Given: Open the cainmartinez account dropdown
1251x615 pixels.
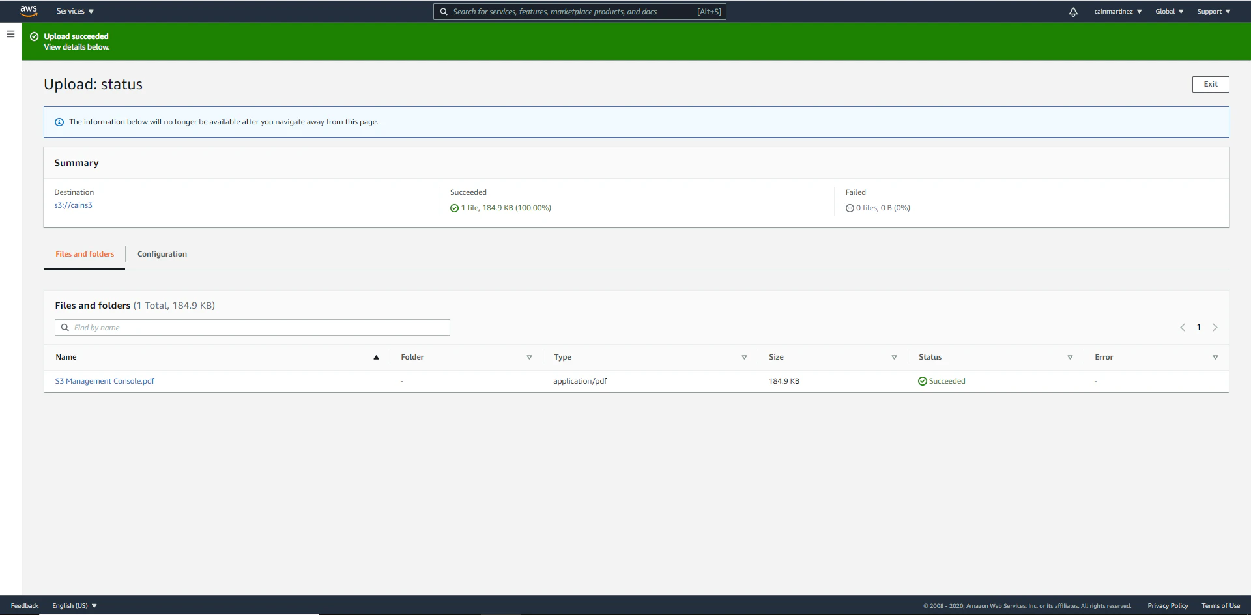Looking at the screenshot, I should [x=1117, y=11].
